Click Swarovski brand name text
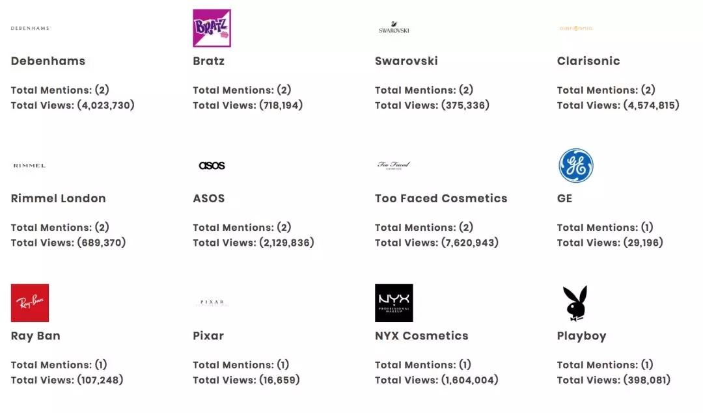Screen dimensions: 703x413 [406, 61]
